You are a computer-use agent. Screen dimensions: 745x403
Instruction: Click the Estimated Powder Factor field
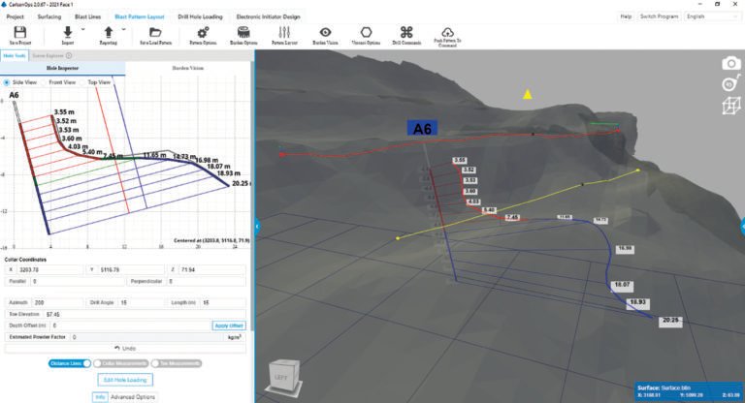pos(146,337)
